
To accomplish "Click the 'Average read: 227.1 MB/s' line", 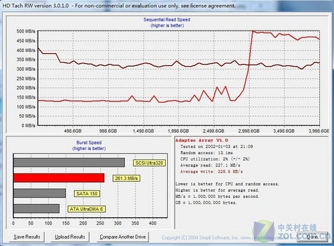I will coord(210,165).
